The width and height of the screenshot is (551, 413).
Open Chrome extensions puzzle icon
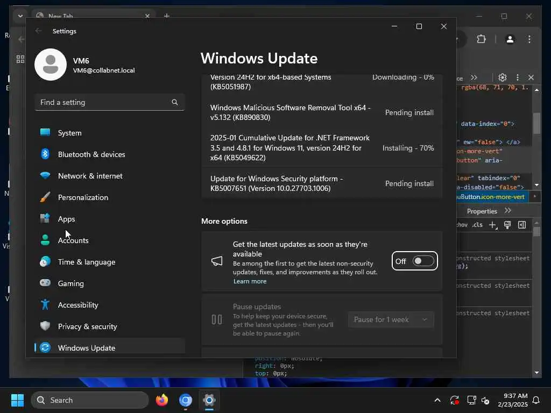click(x=481, y=39)
